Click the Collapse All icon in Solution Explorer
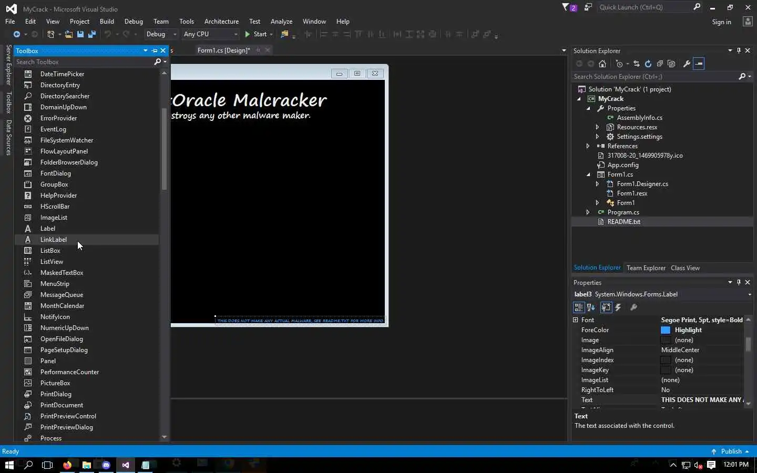This screenshot has height=473, width=757. tap(660, 64)
